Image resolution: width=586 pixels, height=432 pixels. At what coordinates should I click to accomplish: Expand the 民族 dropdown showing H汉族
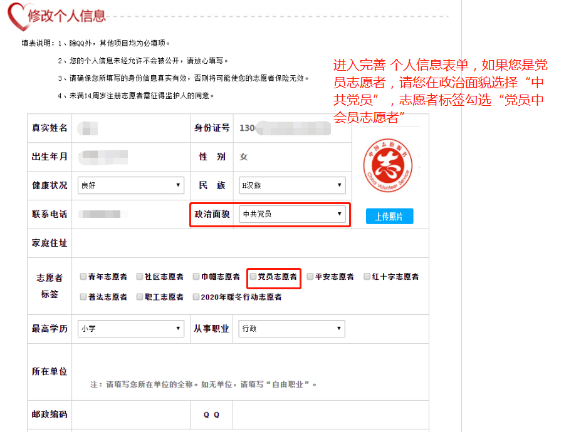point(291,185)
